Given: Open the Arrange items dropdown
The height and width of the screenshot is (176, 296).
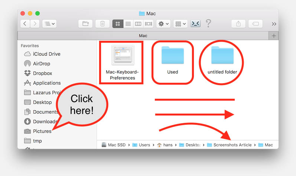Looking at the screenshot, I should point(180,24).
